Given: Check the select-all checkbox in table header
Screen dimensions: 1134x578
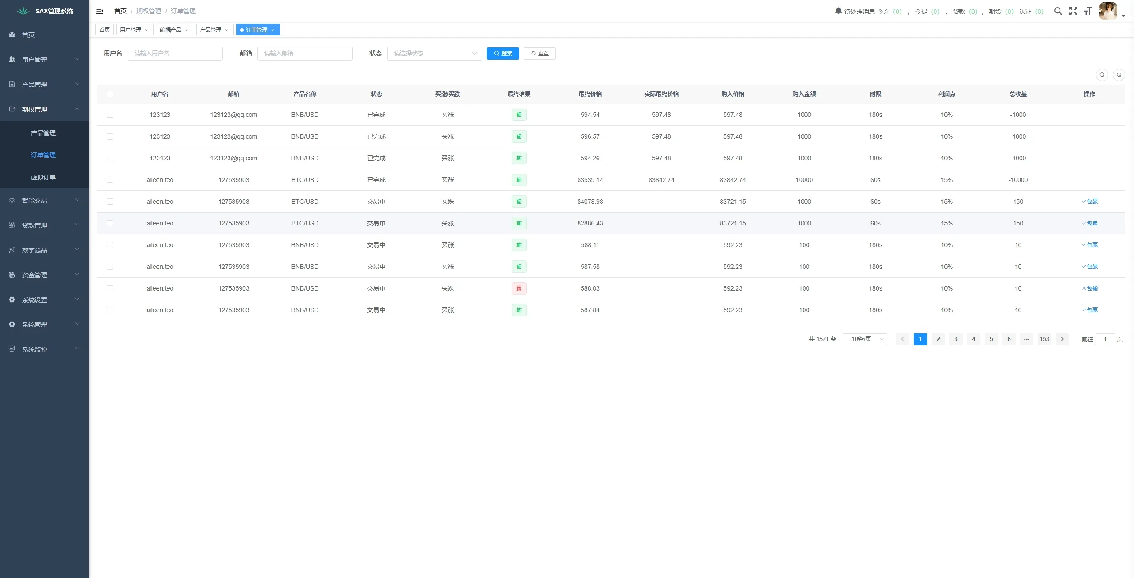Looking at the screenshot, I should (x=110, y=94).
